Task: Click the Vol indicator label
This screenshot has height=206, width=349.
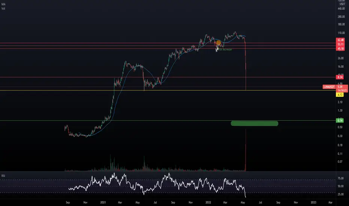Action: pyautogui.click(x=3, y=9)
